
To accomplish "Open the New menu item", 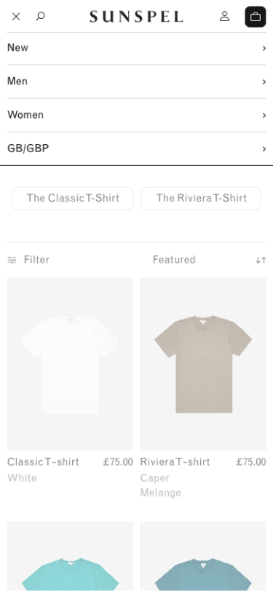I will (137, 48).
